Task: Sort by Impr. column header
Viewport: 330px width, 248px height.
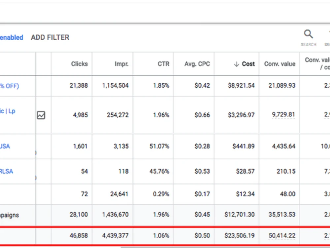Action: 122,64
